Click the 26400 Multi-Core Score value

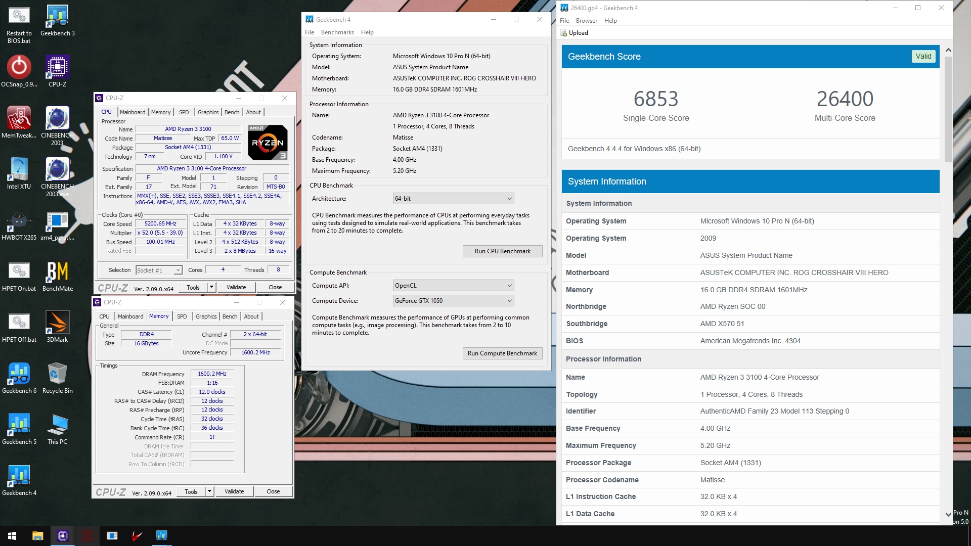click(845, 99)
